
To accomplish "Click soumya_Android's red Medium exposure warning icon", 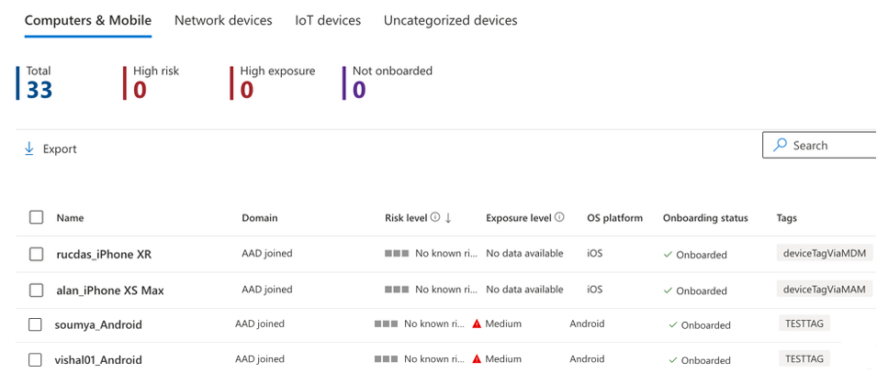I will click(x=477, y=324).
